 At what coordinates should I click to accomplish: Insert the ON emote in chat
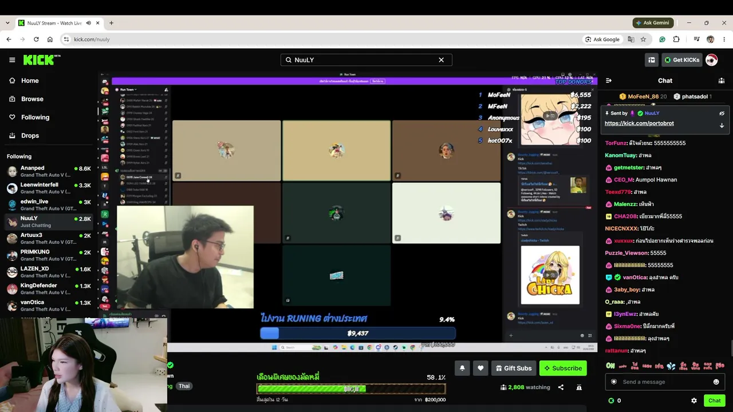(610, 366)
